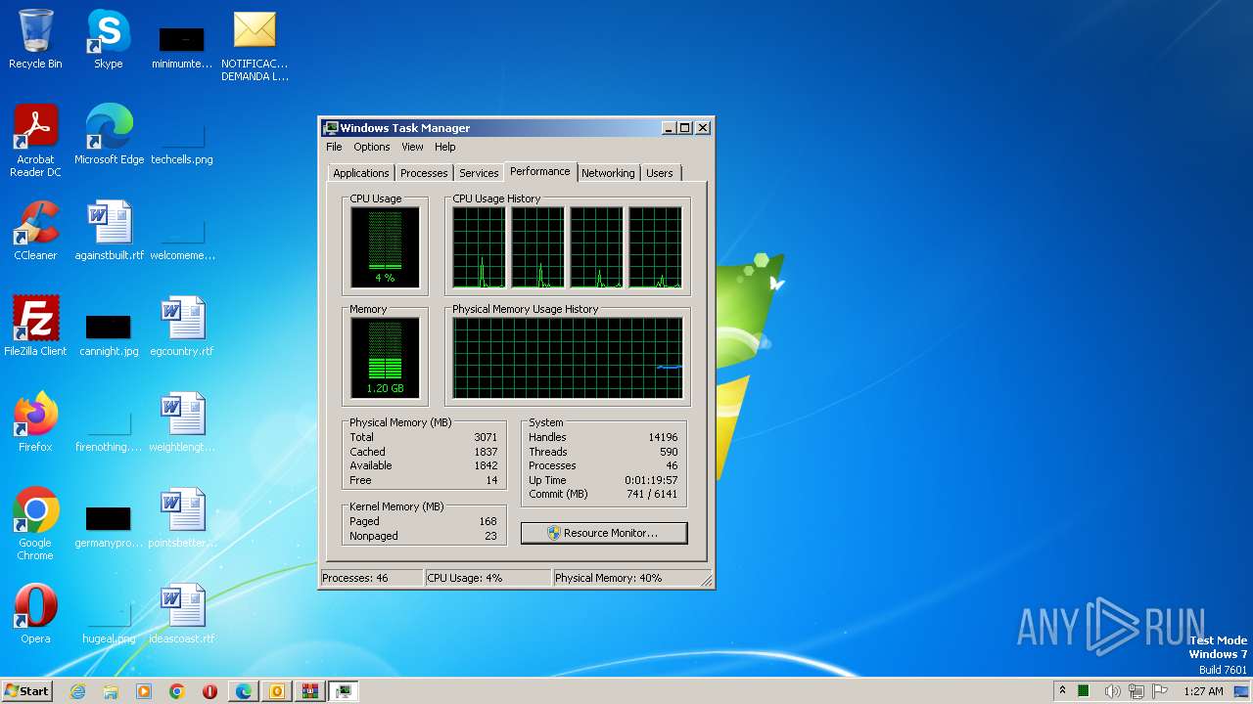Launch Opera from the desktop

35,614
